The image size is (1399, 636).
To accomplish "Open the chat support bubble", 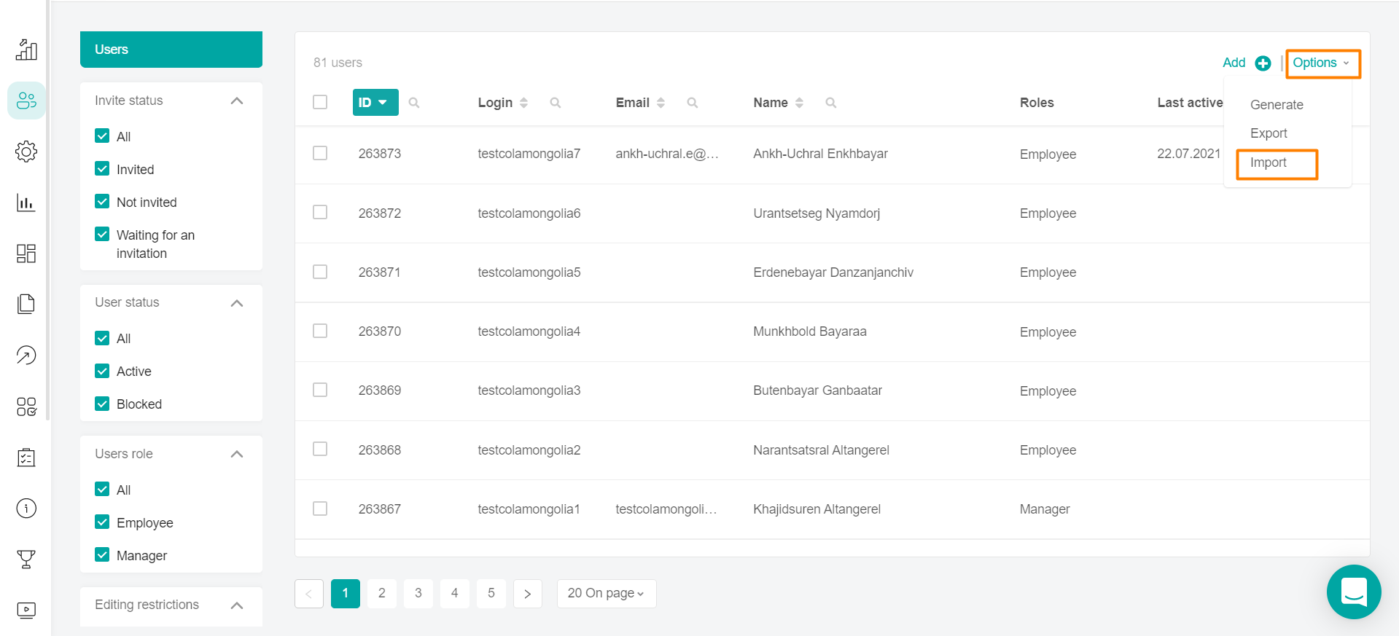I will 1354,592.
